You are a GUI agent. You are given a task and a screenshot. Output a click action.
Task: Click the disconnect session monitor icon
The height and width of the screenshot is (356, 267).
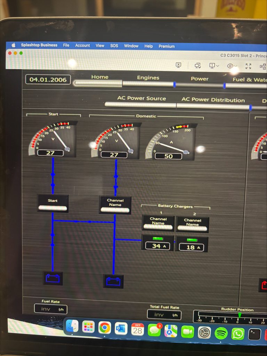[178, 65]
